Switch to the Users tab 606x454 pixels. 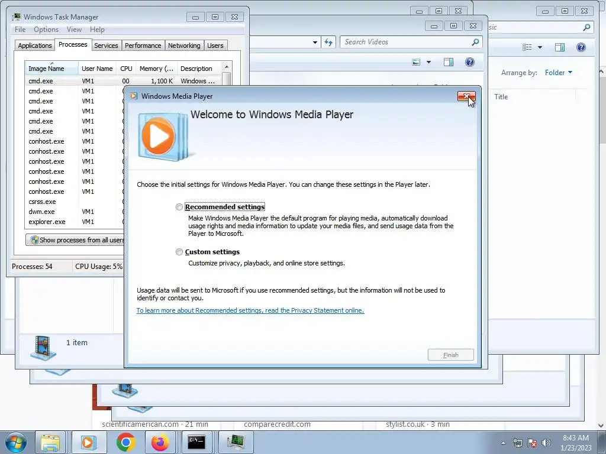tap(215, 46)
